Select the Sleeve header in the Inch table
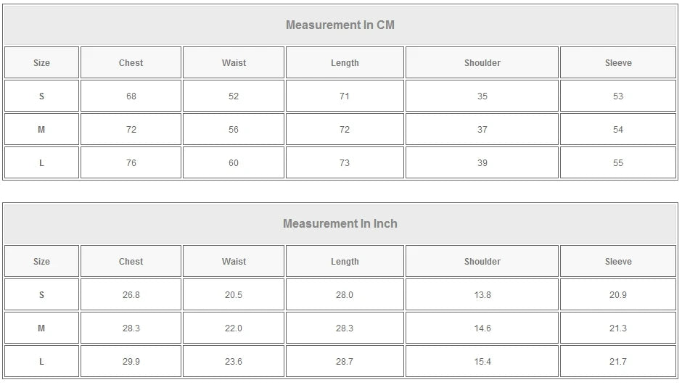 click(x=618, y=262)
